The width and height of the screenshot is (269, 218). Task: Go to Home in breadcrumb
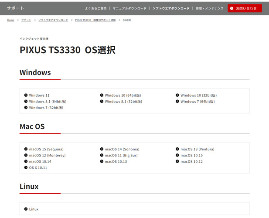(10, 20)
